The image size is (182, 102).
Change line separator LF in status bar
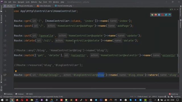(x=150, y=97)
